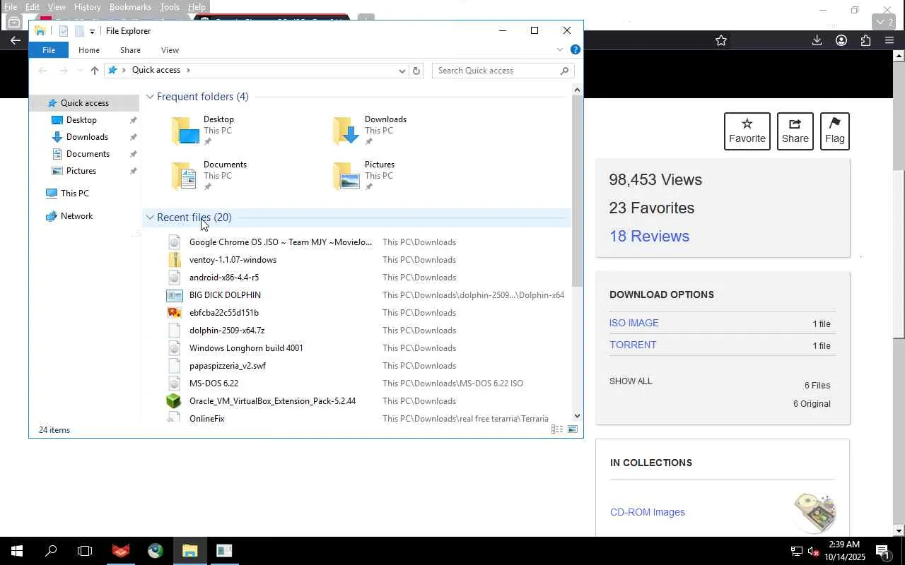Open the address bar history dropdown
905x565 pixels.
pyautogui.click(x=402, y=71)
